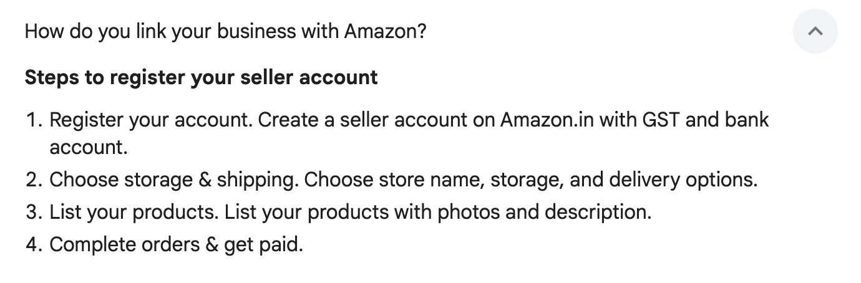Screen dimensions: 861x283
Task: Click the word 'GST' in step one
Action: 661,119
